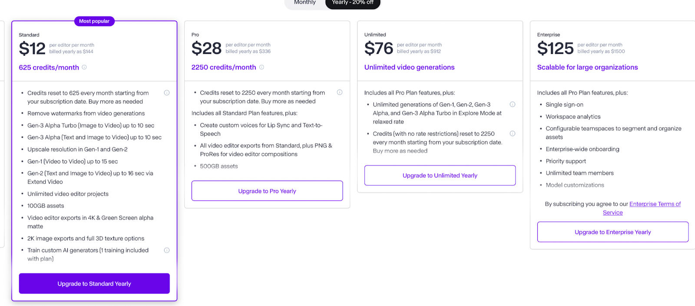Open info icon for Standard credits reset bullet
The width and height of the screenshot is (695, 306).
point(167,93)
